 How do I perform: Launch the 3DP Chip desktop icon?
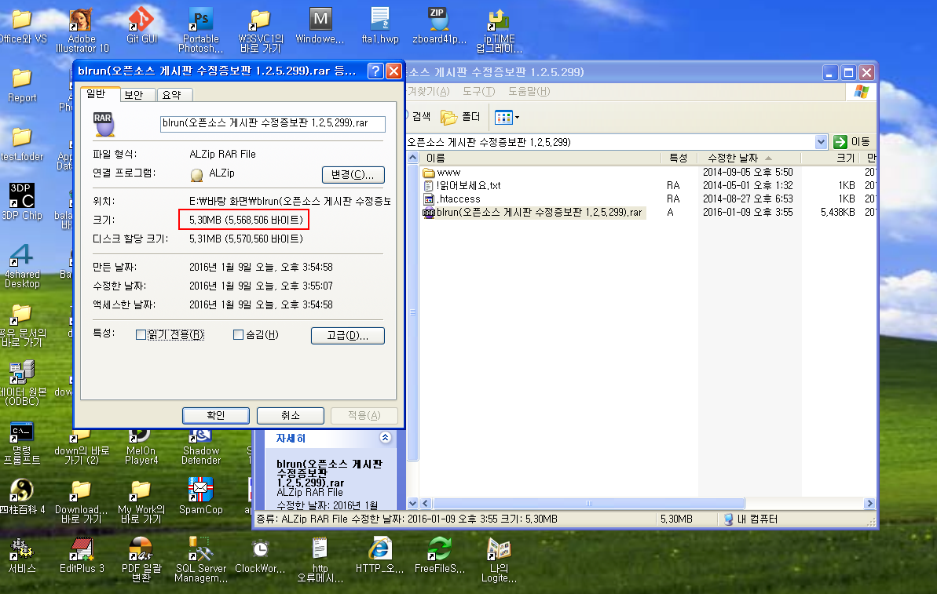22,201
